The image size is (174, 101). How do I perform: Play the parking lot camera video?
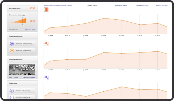22,70
